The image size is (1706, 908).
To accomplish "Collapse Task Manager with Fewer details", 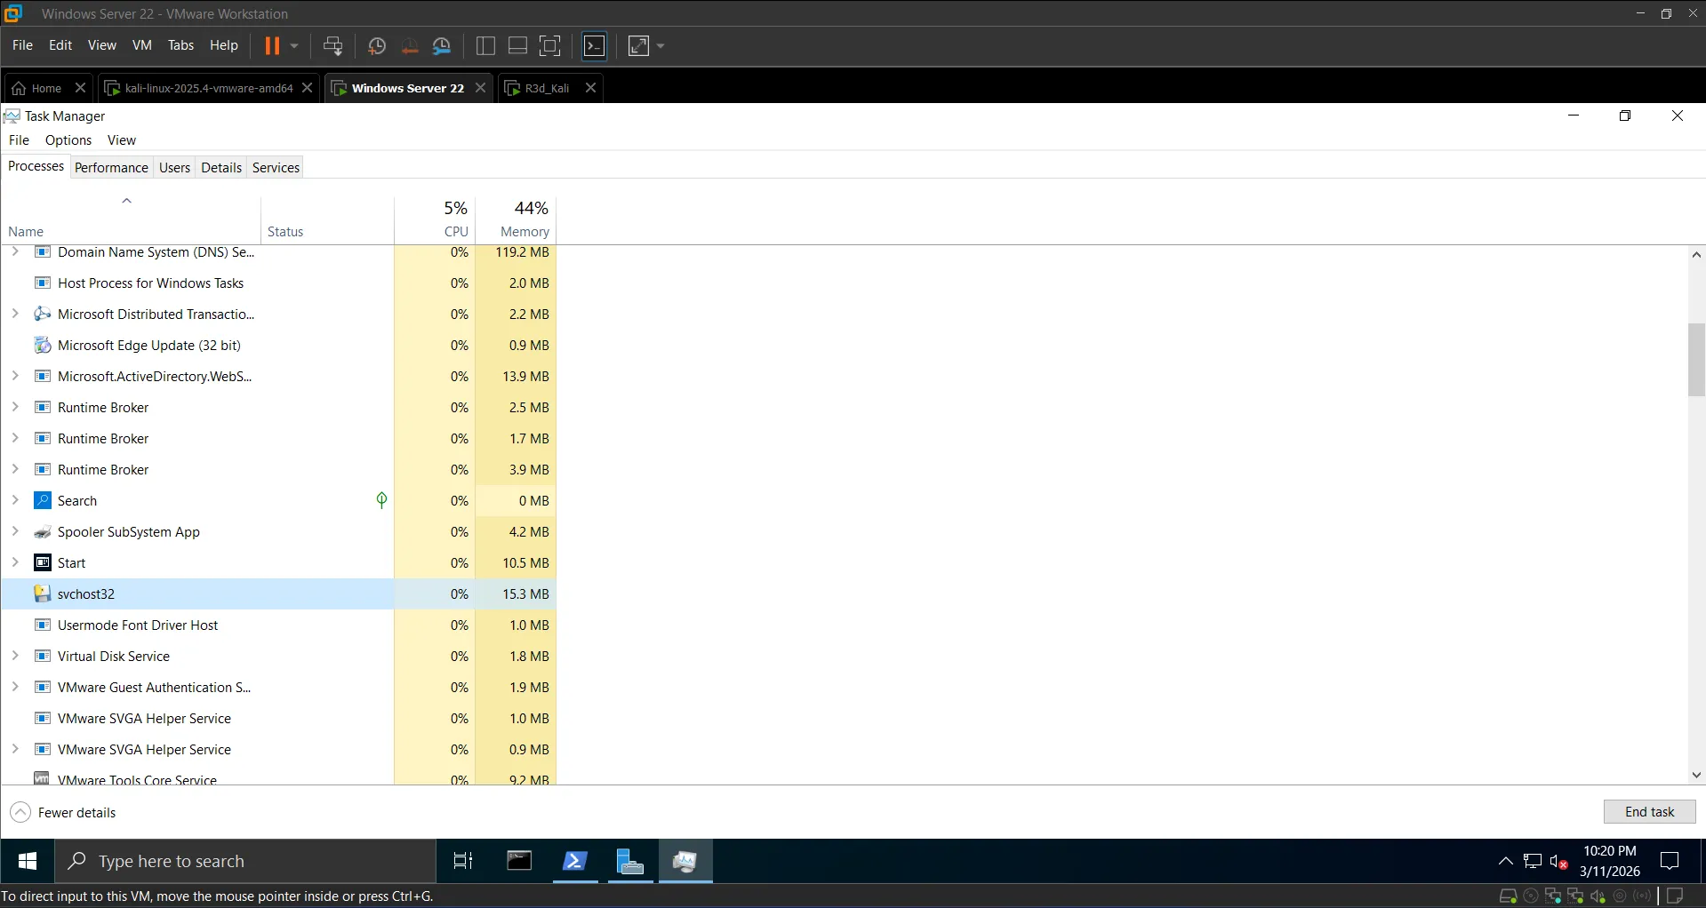I will point(63,812).
